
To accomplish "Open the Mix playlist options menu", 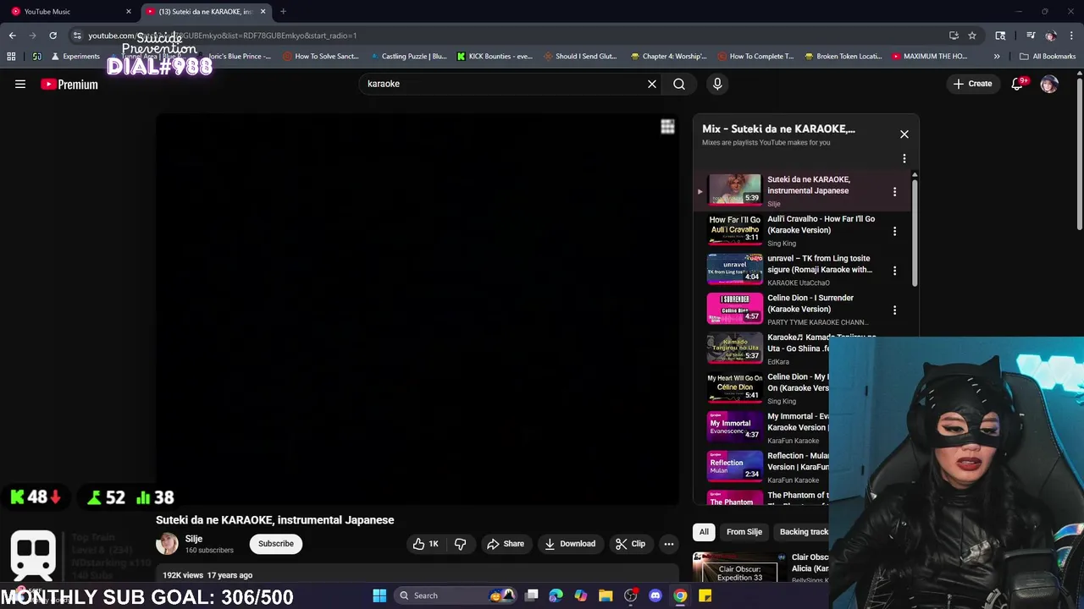I will 904,158.
